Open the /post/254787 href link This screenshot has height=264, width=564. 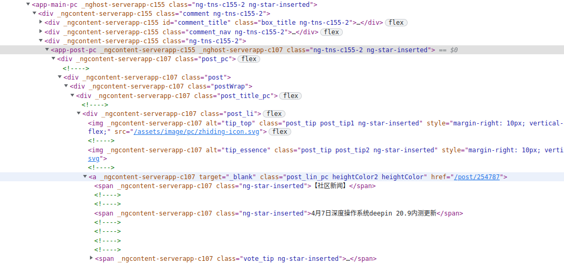coord(477,177)
